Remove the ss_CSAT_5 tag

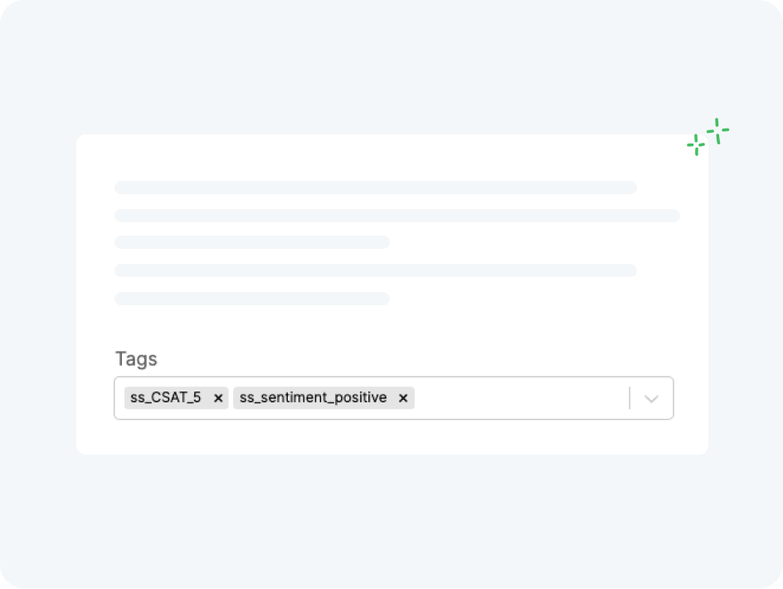click(x=217, y=398)
